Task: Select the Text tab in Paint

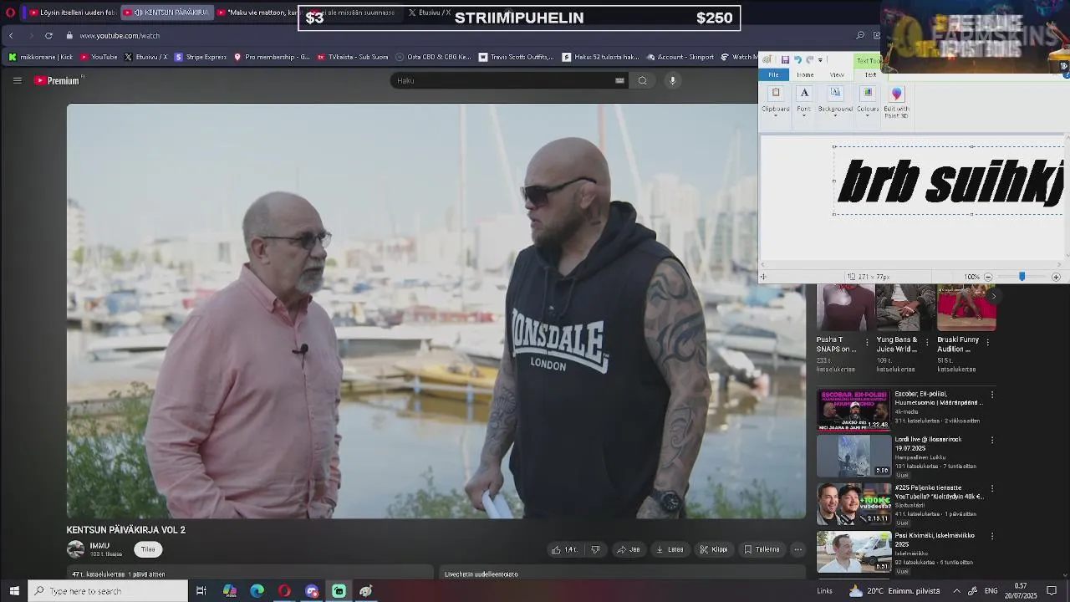Action: [870, 74]
